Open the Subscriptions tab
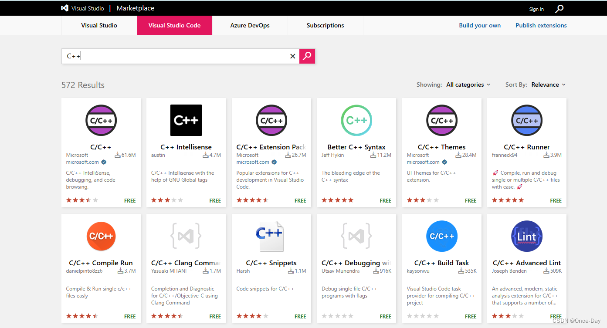Screen dimensions: 607x328 click(326, 25)
